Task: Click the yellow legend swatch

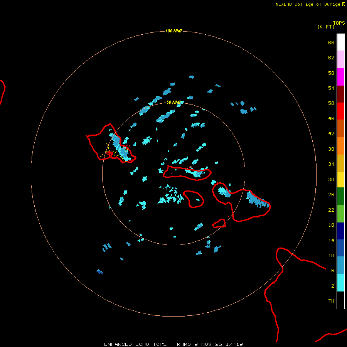Action: point(340,180)
